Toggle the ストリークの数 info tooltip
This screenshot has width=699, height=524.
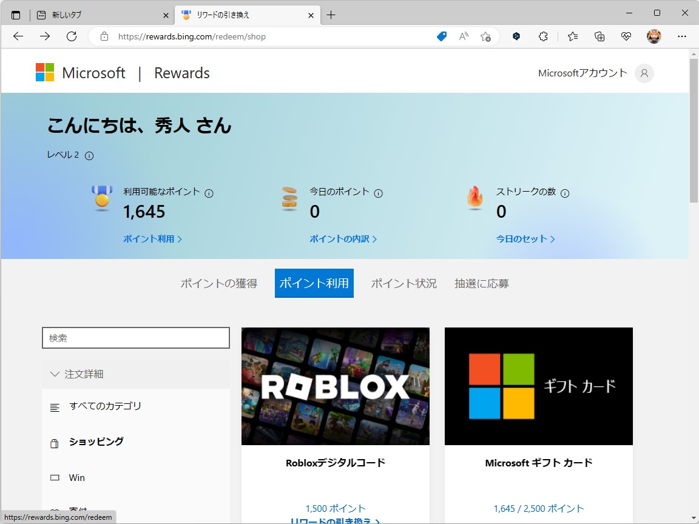(x=565, y=192)
